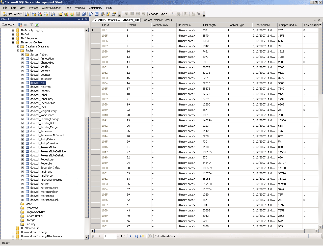Image resolution: width=323 pixels, height=246 pixels.
Task: Jump to last row in navigator
Action: coord(136,236)
